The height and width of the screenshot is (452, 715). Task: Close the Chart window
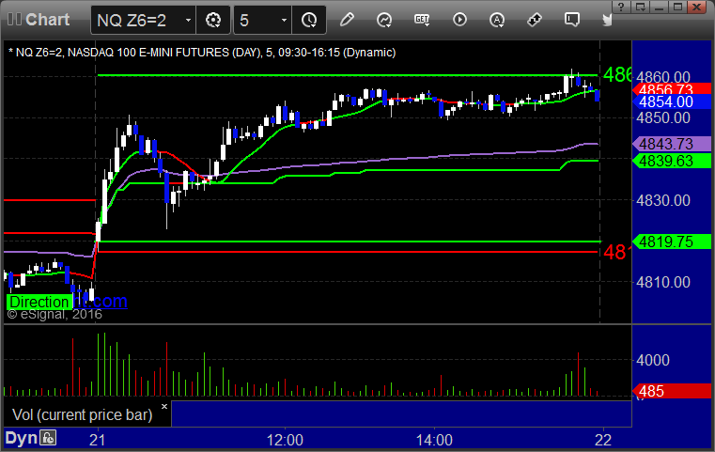point(697,7)
